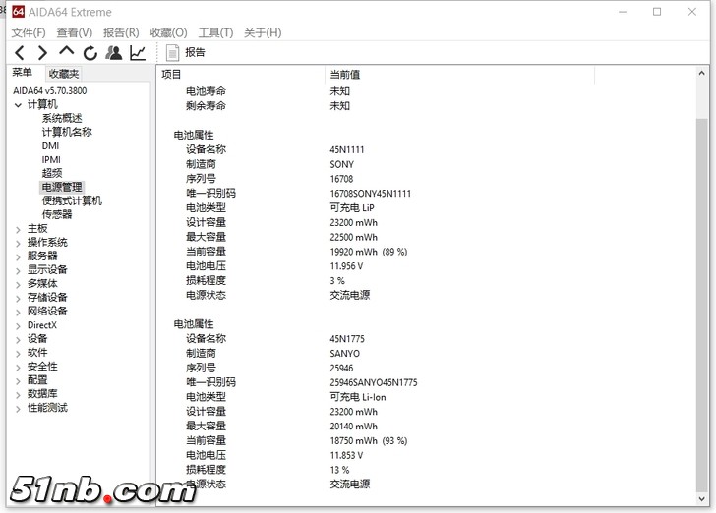Viewport: 716px width, 513px height.
Task: Select the 22500 mWh maximum capacity value
Action: tap(353, 237)
